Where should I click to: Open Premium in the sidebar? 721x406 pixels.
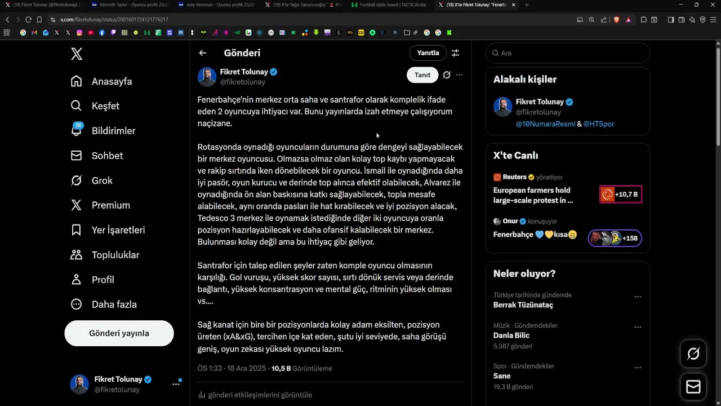(x=100, y=205)
